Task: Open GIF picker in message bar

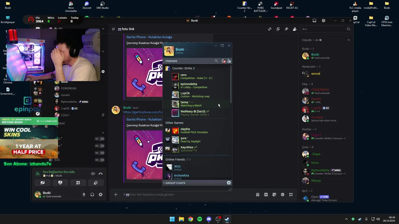Action: [266, 194]
